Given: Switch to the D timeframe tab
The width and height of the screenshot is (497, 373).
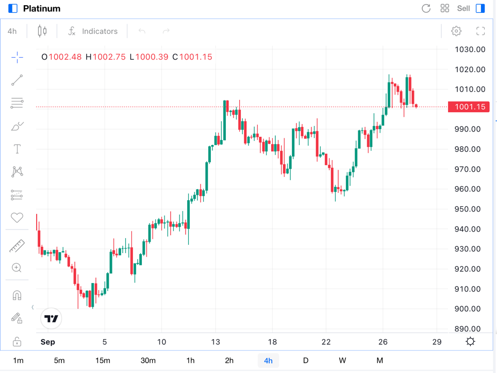Looking at the screenshot, I should coord(306,361).
